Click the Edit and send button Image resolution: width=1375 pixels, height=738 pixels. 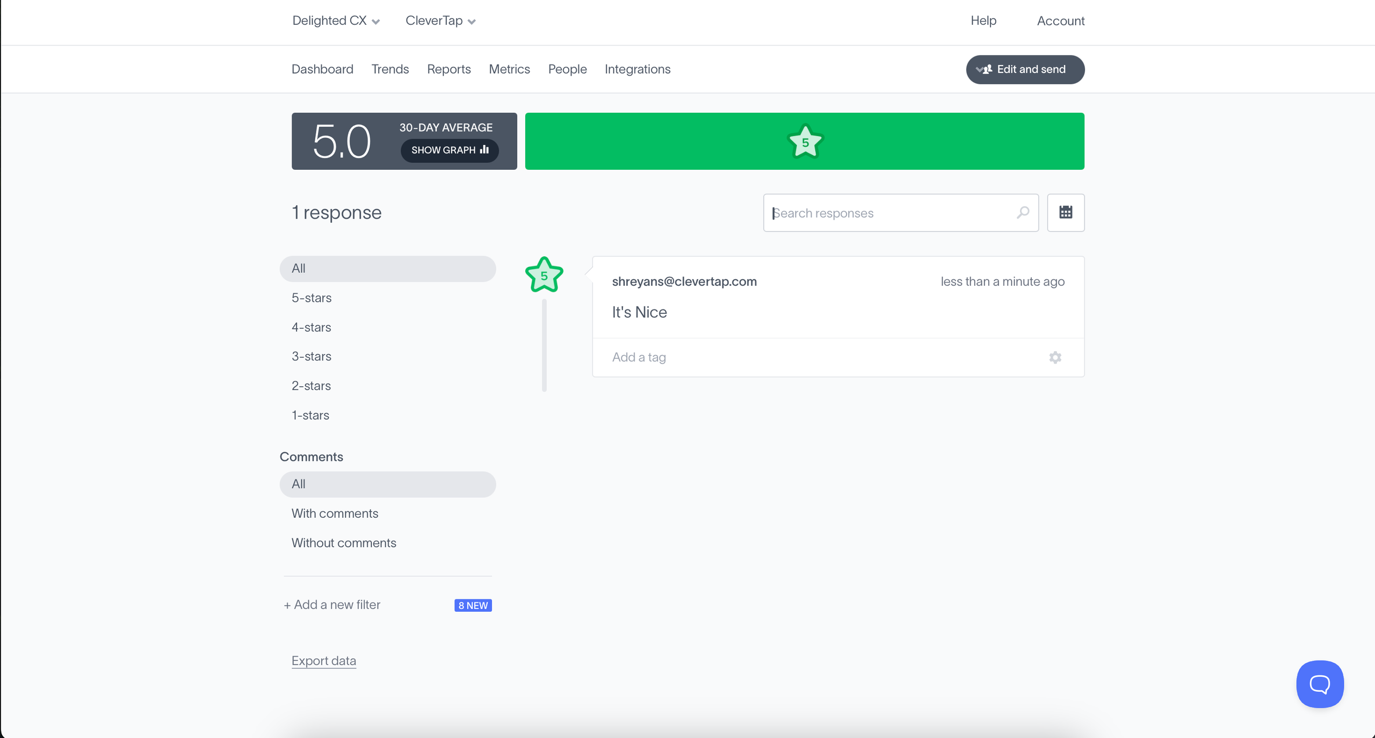1025,69
